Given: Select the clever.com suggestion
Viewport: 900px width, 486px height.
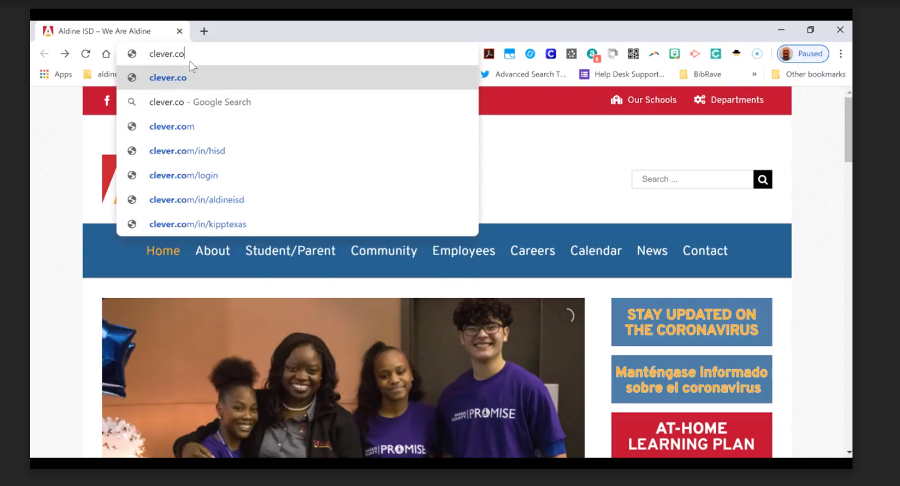Looking at the screenshot, I should coord(297,126).
